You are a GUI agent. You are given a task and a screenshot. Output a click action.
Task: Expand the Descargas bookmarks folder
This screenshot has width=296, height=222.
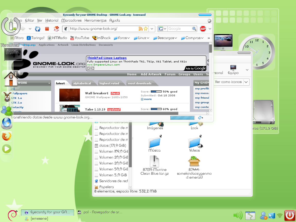(x=165, y=38)
